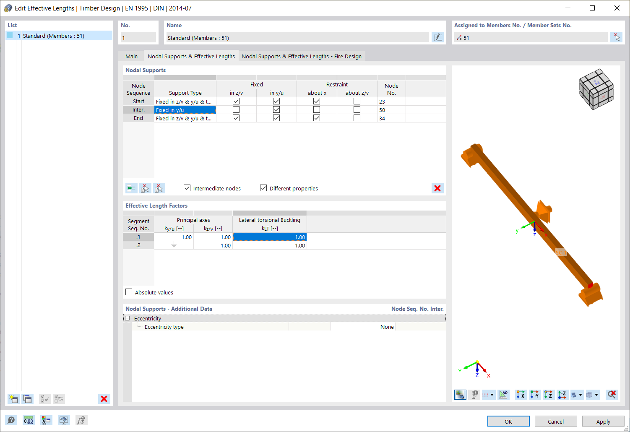Click the magnifier with red X icon
Viewport: 630px width, 432px height.
pyautogui.click(x=612, y=395)
